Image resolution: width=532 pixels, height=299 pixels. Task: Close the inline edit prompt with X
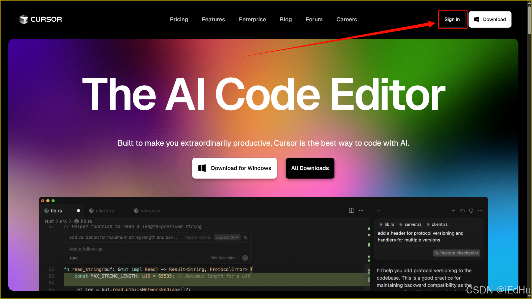click(245, 237)
